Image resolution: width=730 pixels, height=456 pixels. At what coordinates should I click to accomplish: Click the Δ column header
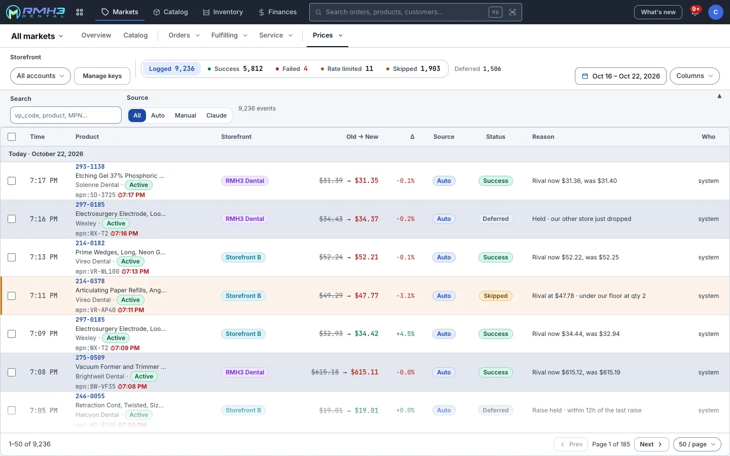[x=412, y=137]
